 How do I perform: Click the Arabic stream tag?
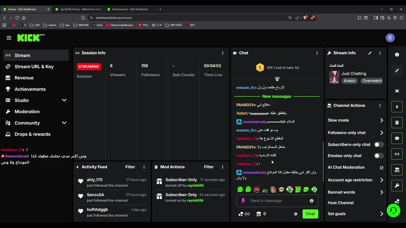pos(350,81)
